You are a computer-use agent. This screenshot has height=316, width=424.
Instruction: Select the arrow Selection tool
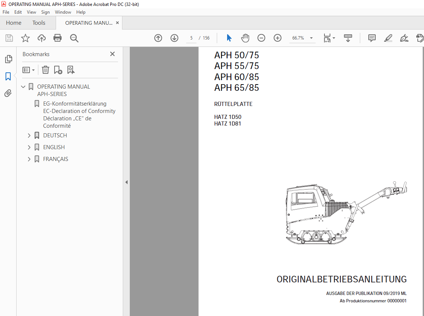point(229,38)
